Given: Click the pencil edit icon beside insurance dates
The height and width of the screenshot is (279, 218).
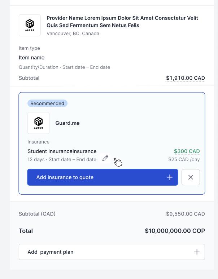Looking at the screenshot, I should click(x=105, y=158).
